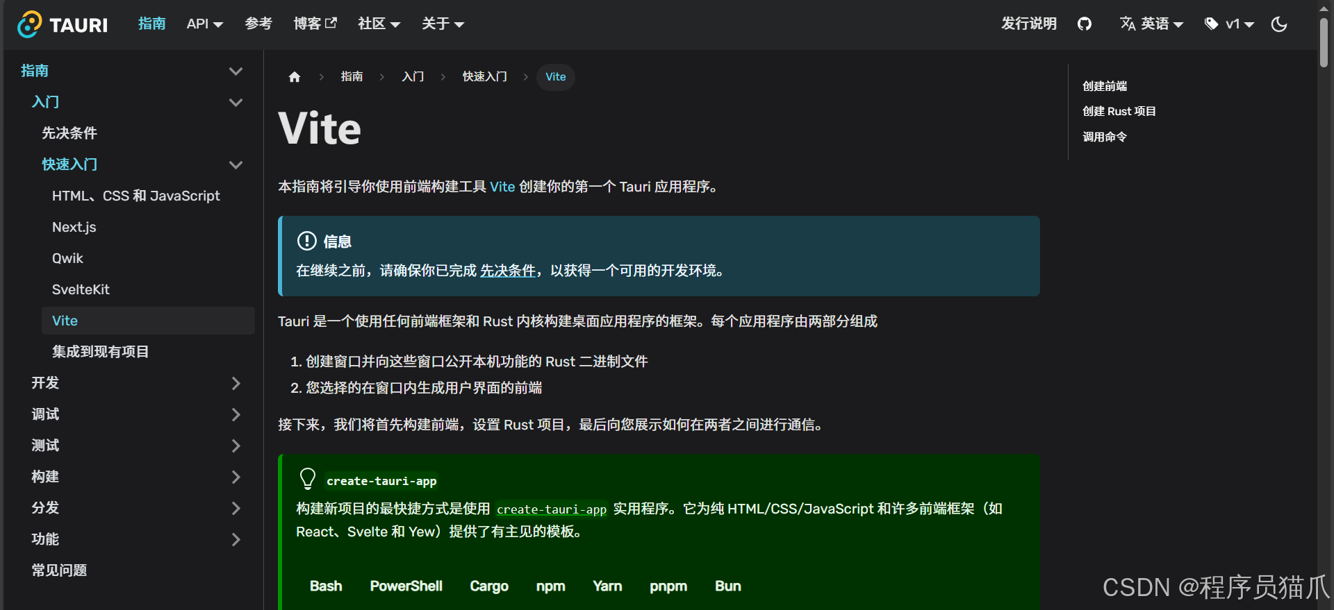The height and width of the screenshot is (610, 1334).
Task: Open 集成到现有项目 in sidebar
Action: point(101,352)
